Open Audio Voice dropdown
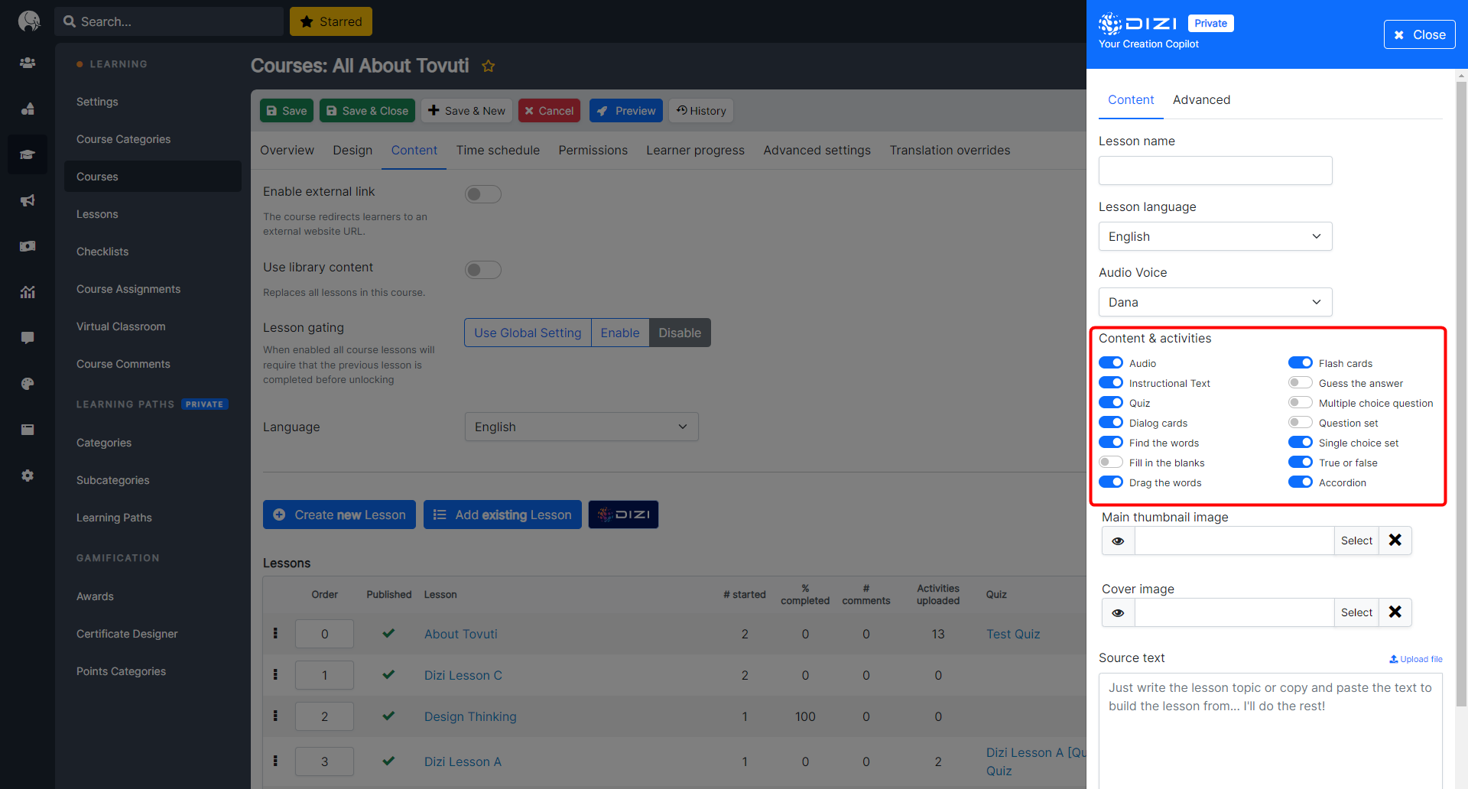 tap(1216, 302)
